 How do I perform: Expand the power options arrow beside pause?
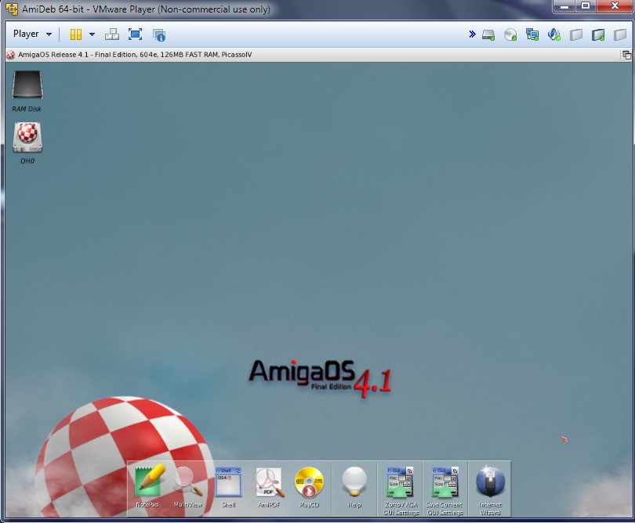(x=92, y=34)
